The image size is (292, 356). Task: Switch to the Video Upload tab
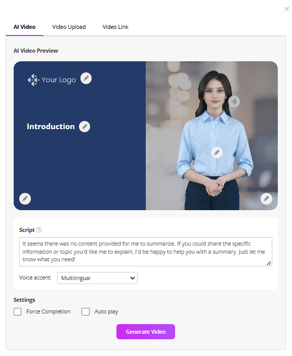[x=69, y=27]
